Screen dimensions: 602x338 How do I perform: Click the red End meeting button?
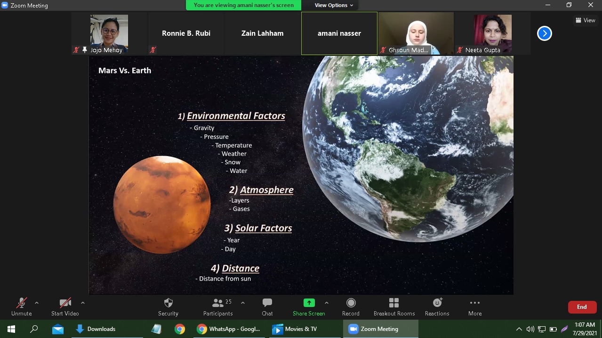point(582,307)
